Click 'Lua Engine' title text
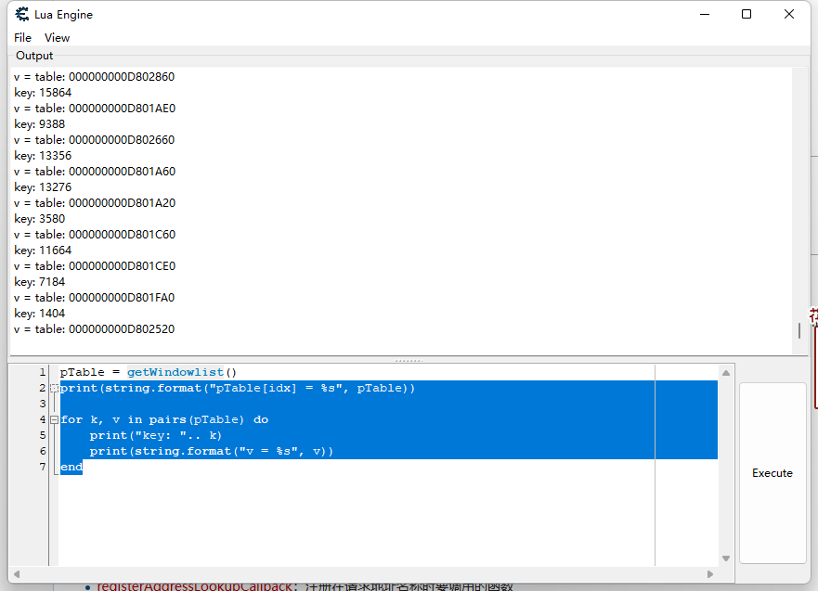 tap(64, 15)
